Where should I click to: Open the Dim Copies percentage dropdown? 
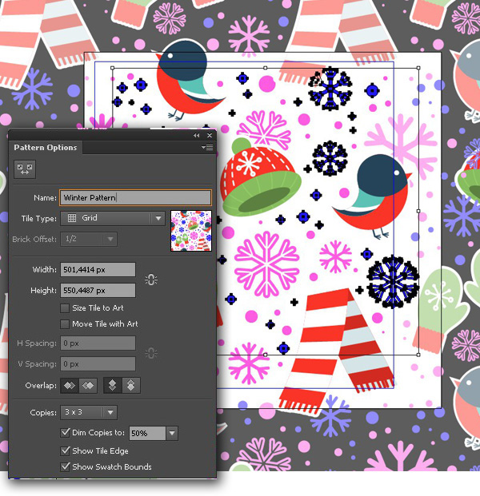pyautogui.click(x=172, y=433)
